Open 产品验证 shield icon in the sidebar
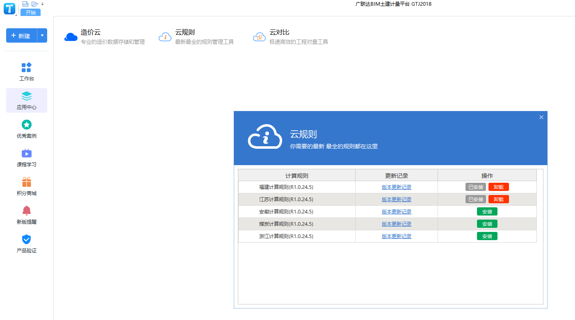This screenshot has width=575, height=320. [x=27, y=239]
